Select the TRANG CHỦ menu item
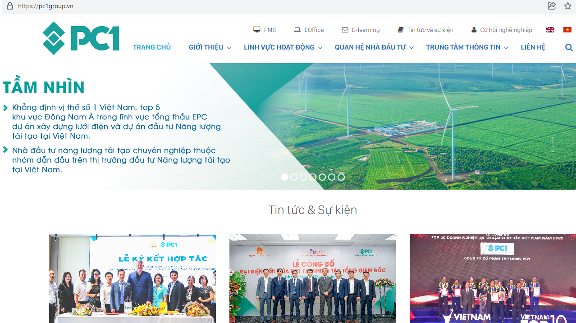 pyautogui.click(x=152, y=47)
